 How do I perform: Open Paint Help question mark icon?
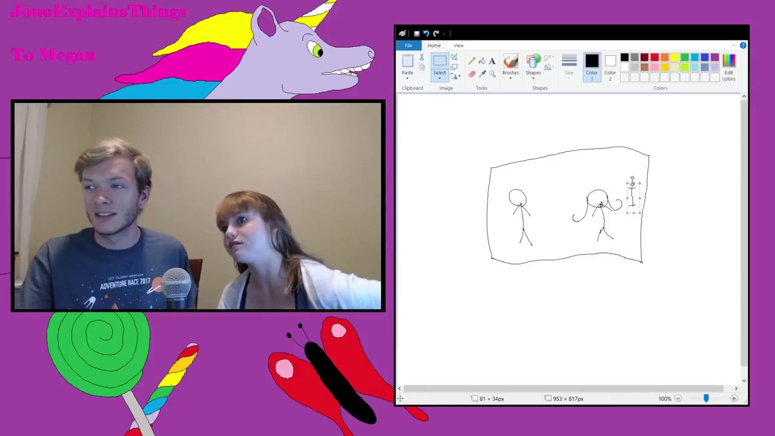point(743,45)
